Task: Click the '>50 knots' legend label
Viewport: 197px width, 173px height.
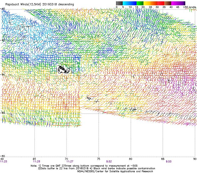Action: pyautogui.click(x=190, y=7)
